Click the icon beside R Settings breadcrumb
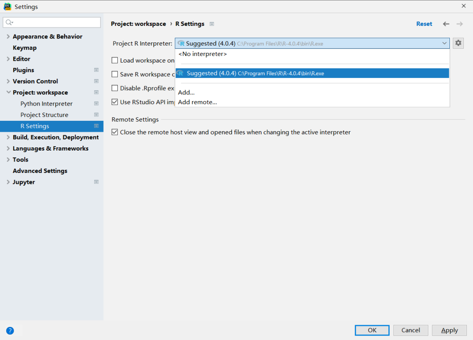The width and height of the screenshot is (473, 340). click(212, 24)
